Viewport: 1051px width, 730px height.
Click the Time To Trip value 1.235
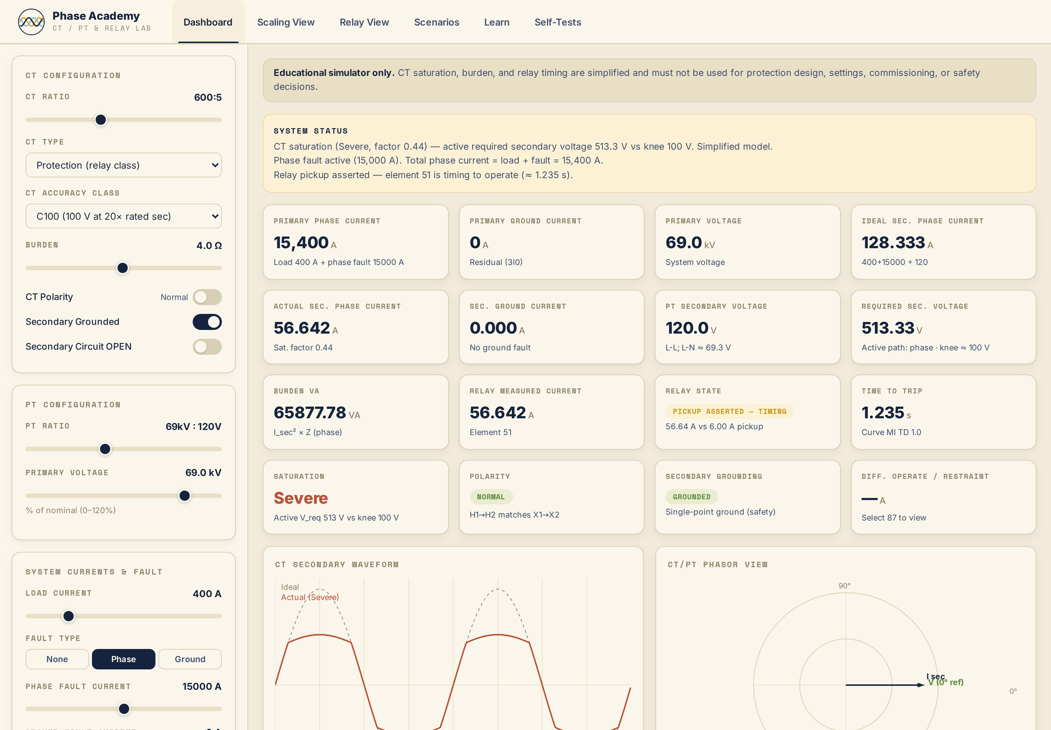click(x=883, y=412)
